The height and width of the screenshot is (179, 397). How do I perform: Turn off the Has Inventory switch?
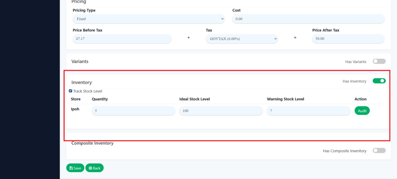379,81
